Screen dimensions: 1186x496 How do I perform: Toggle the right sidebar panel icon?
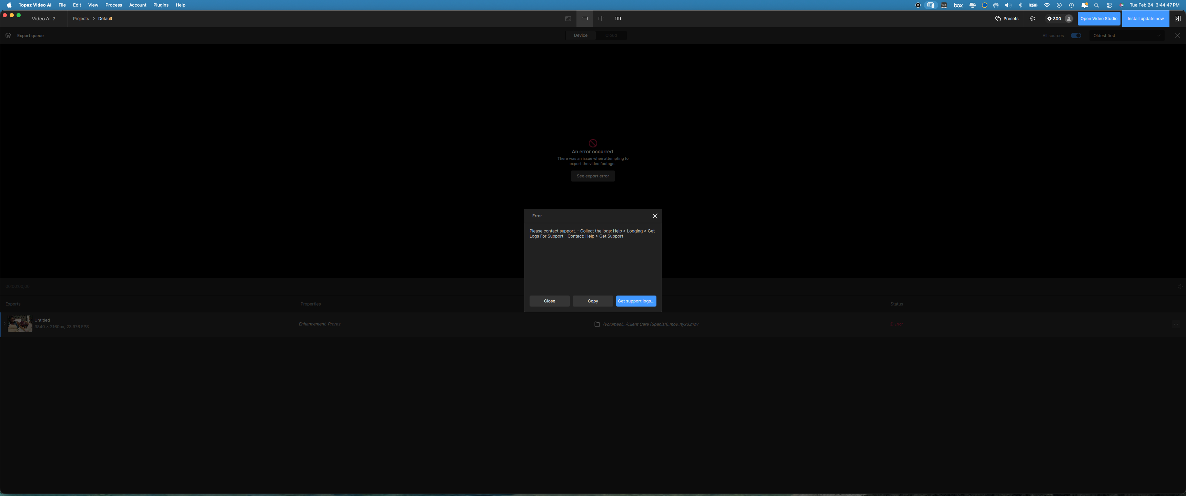pos(1177,19)
